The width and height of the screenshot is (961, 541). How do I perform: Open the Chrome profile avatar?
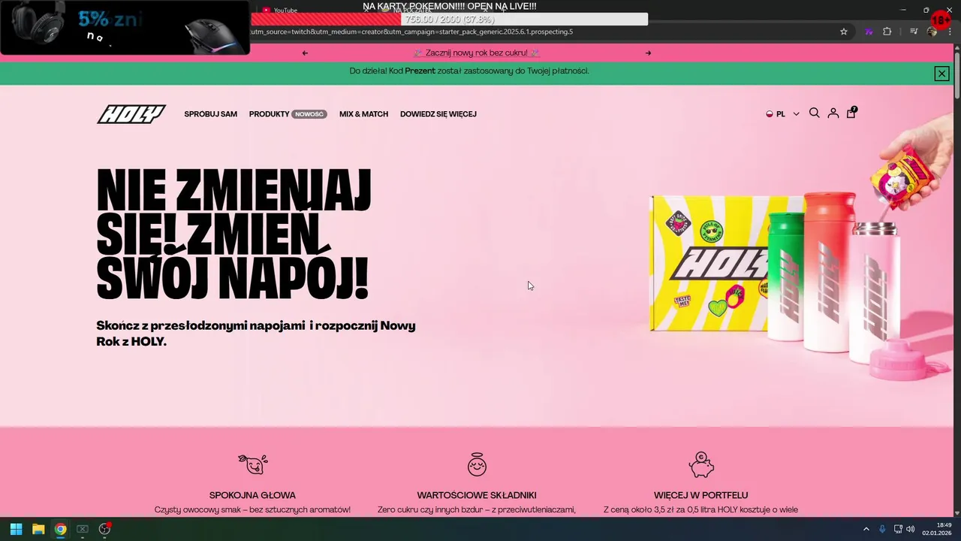tap(932, 32)
